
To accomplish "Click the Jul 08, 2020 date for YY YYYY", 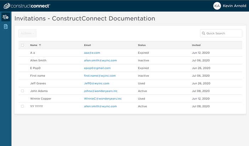I will (x=201, y=106).
